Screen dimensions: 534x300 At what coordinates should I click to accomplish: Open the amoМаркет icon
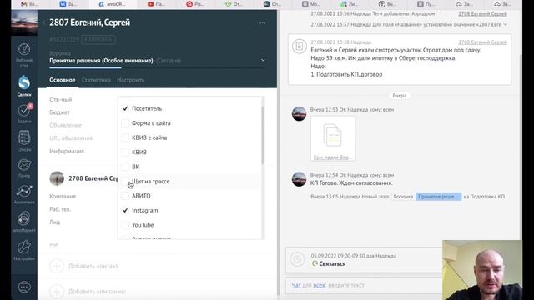24,218
